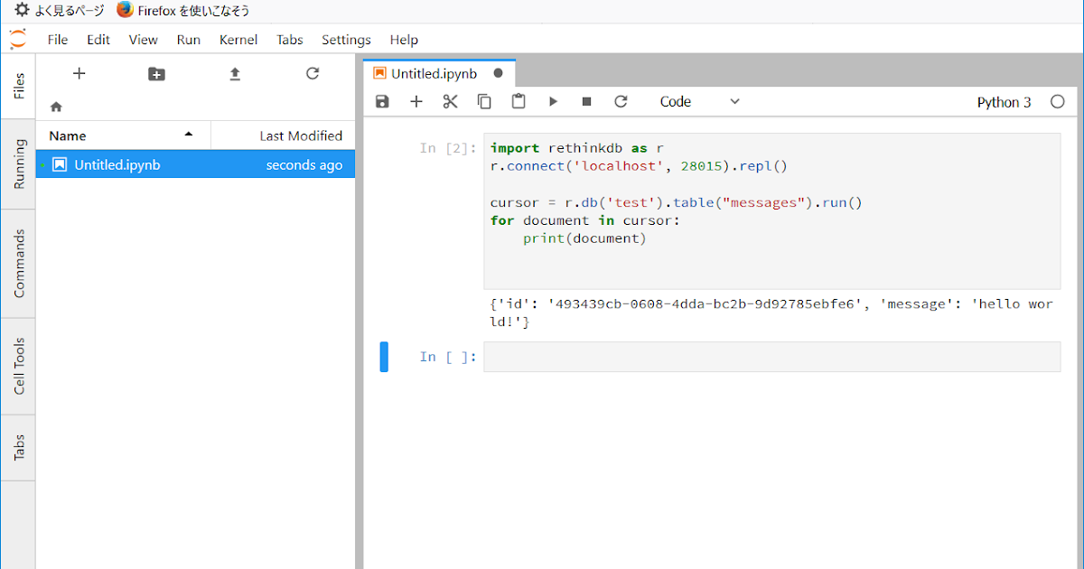This screenshot has height=569, width=1084.
Task: Run the selected cell
Action: 553,101
